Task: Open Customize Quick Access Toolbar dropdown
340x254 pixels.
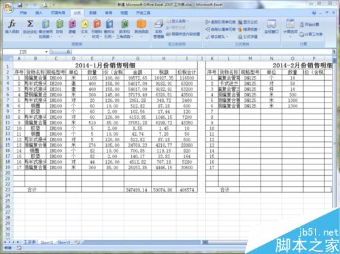Action: coord(54,5)
